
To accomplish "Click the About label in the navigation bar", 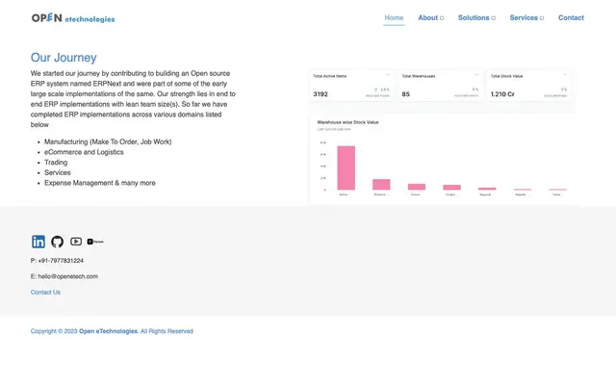I will (x=427, y=17).
